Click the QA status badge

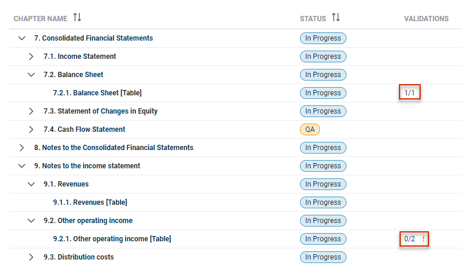click(310, 129)
